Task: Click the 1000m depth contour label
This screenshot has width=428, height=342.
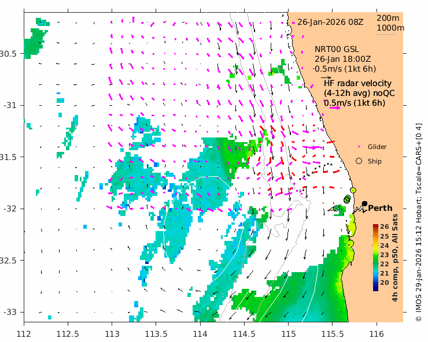Action: (390, 28)
